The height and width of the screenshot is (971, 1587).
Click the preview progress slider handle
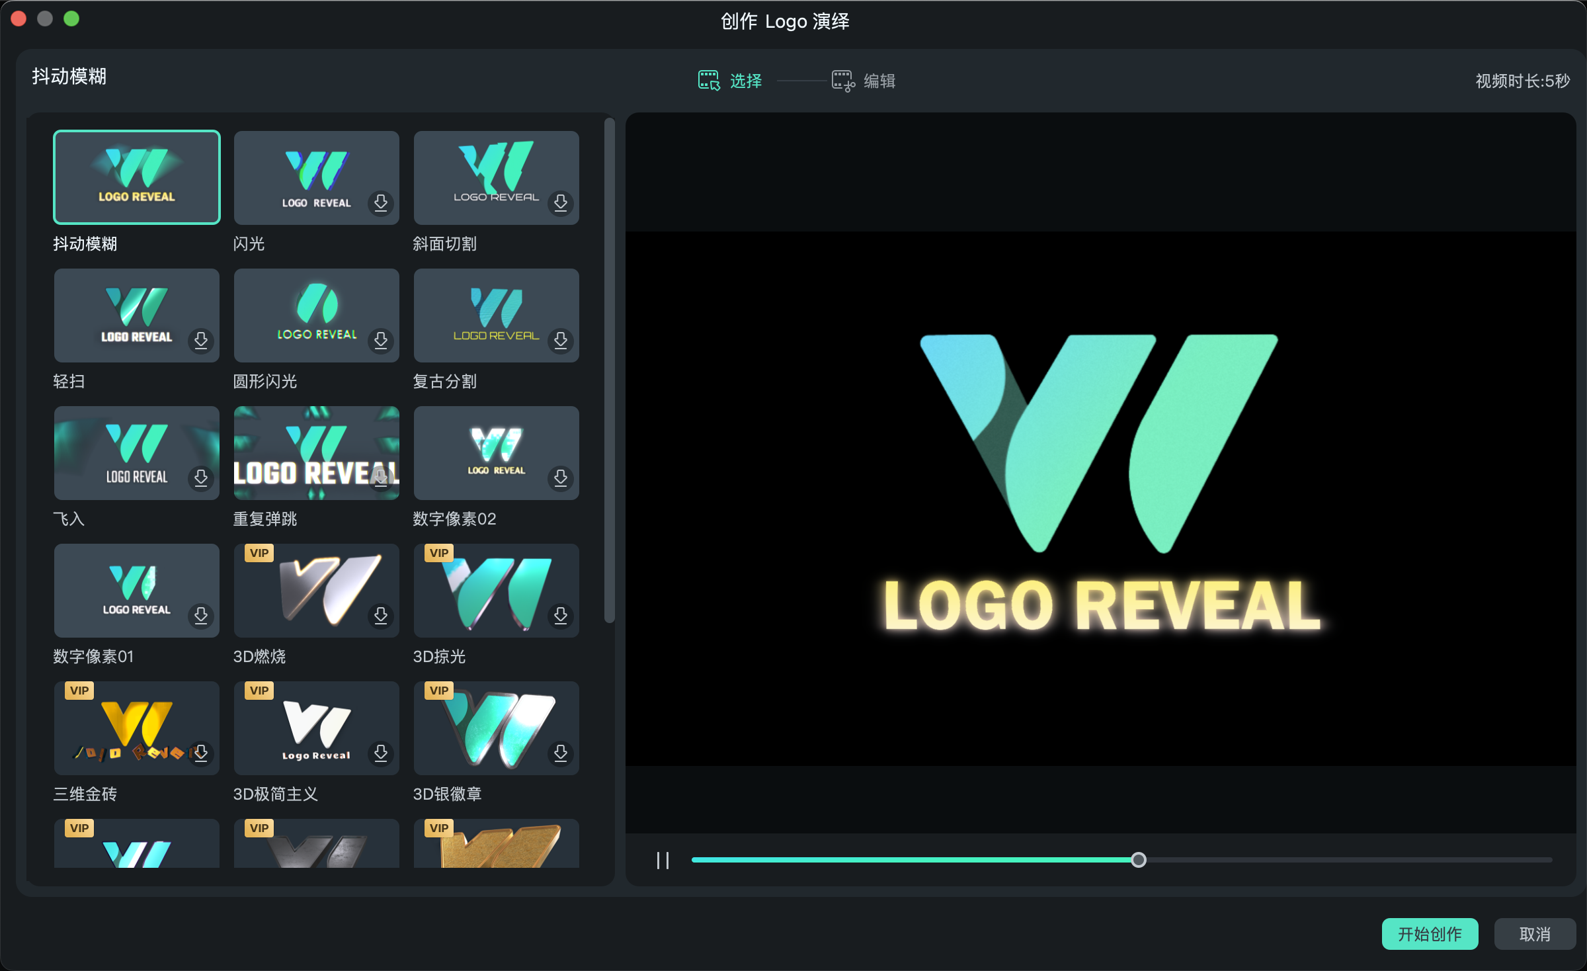[x=1138, y=860]
